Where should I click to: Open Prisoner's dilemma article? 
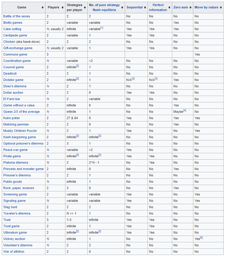17,175
